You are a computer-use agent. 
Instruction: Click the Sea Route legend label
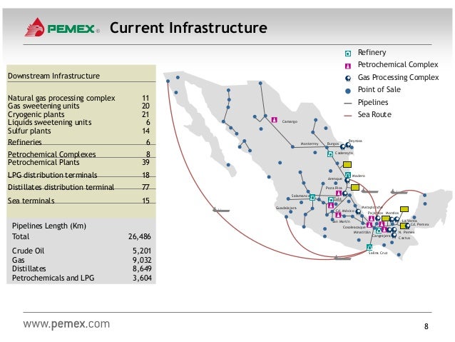pyautogui.click(x=374, y=114)
